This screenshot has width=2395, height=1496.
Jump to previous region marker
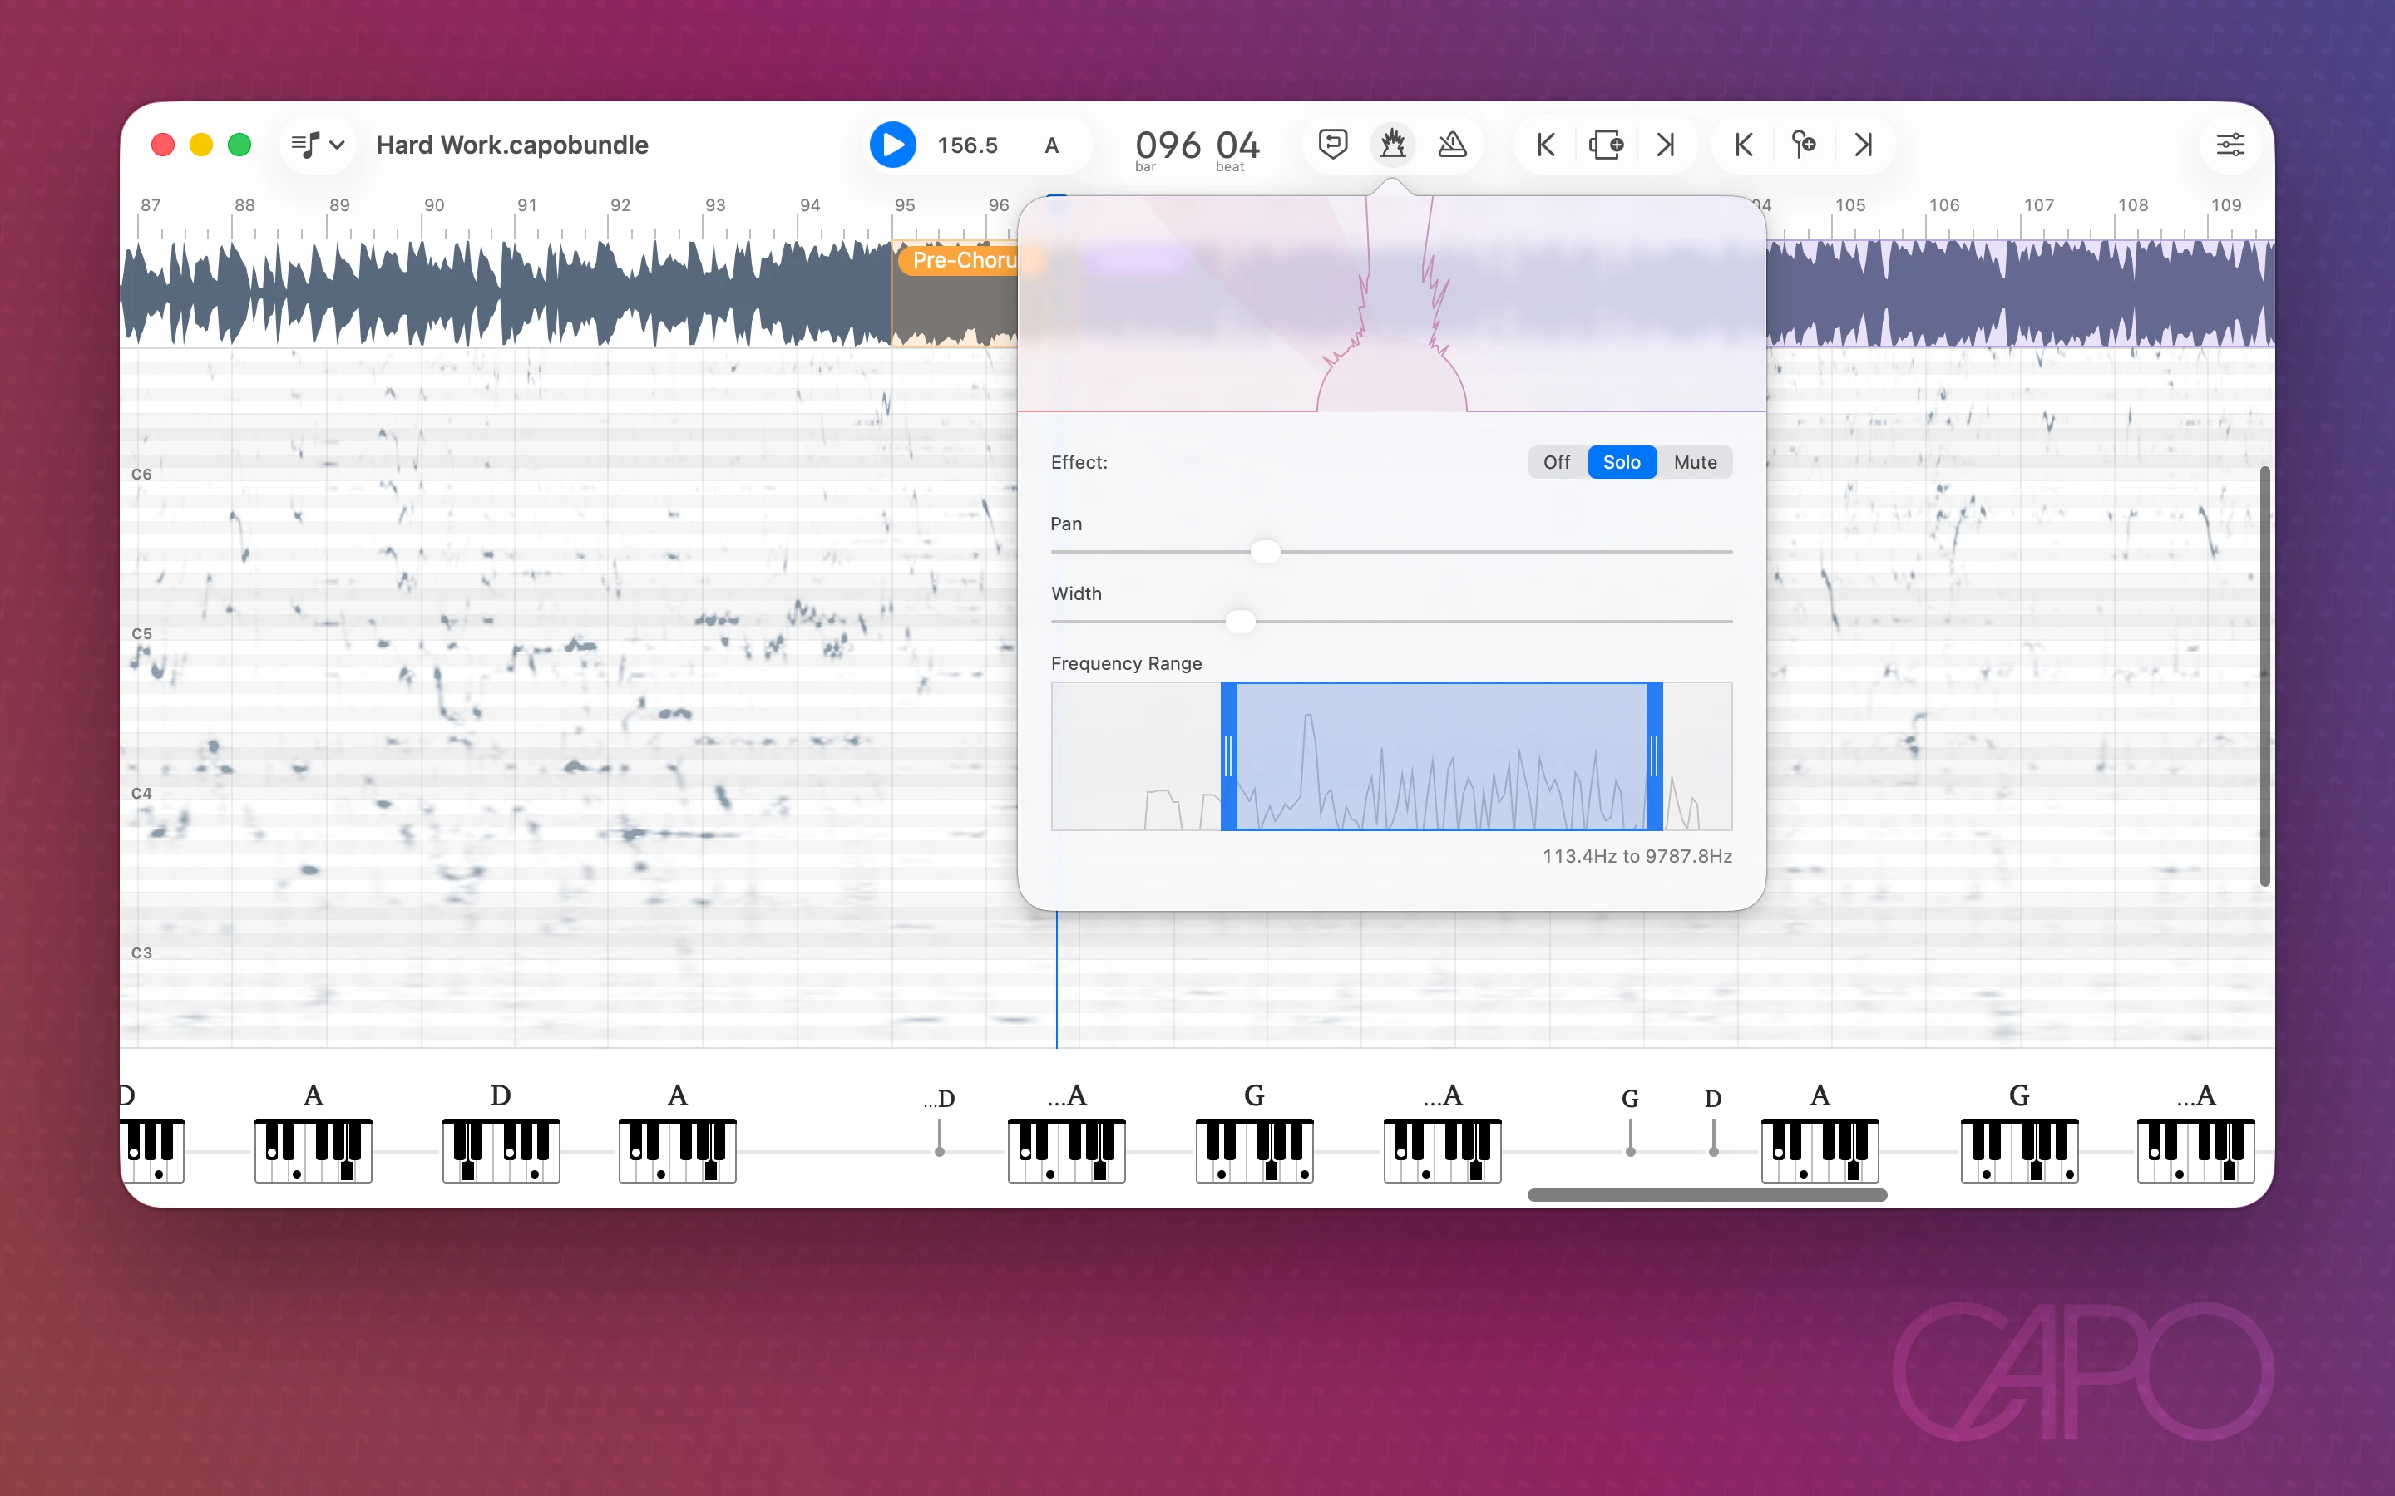pos(1546,145)
